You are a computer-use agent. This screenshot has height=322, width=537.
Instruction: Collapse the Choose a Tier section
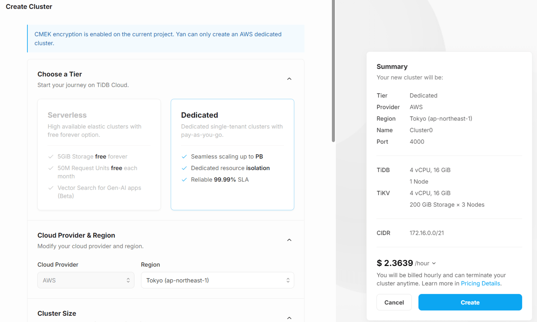[289, 79]
